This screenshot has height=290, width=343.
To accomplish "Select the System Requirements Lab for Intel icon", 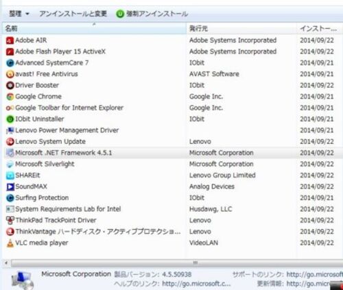I will pos(10,209).
